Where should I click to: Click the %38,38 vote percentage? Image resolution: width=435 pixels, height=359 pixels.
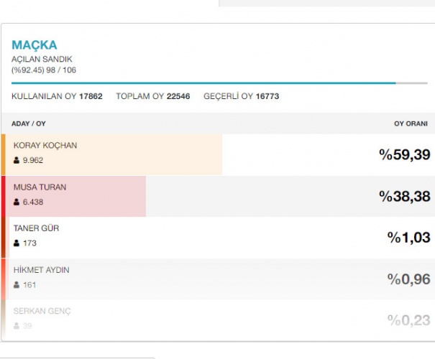tap(405, 196)
